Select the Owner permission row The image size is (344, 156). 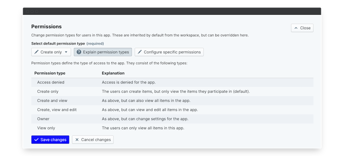point(172,119)
